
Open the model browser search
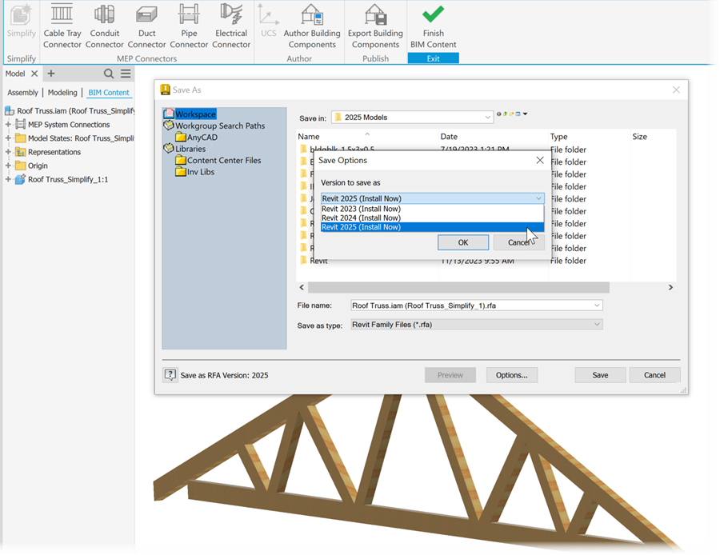click(108, 74)
